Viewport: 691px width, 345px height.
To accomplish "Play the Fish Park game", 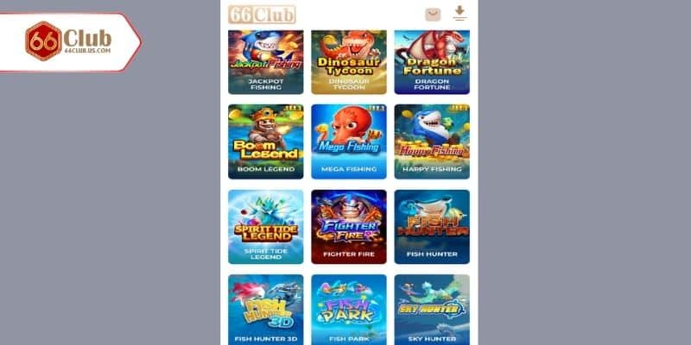I will click(349, 310).
